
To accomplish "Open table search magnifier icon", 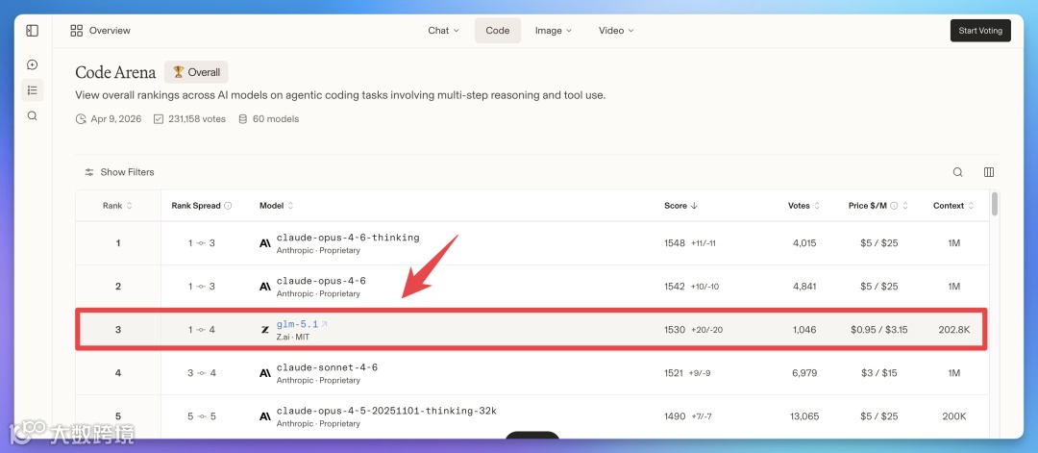I will pos(957,172).
